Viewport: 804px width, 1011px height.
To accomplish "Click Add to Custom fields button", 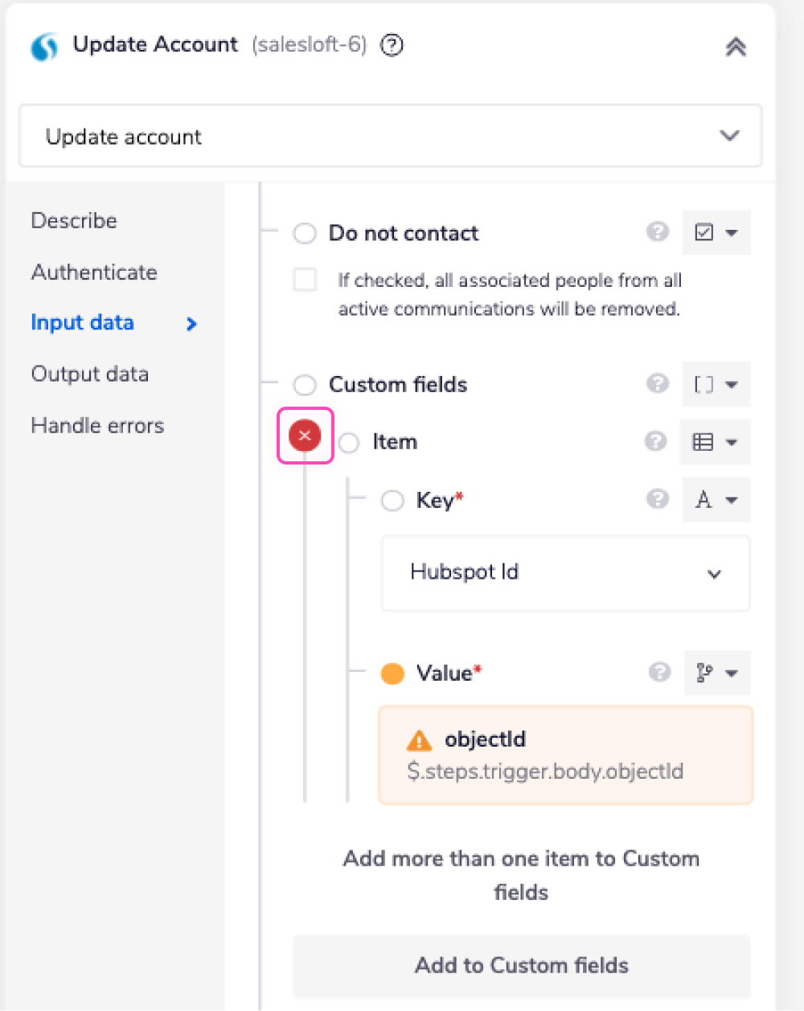I will pyautogui.click(x=522, y=965).
